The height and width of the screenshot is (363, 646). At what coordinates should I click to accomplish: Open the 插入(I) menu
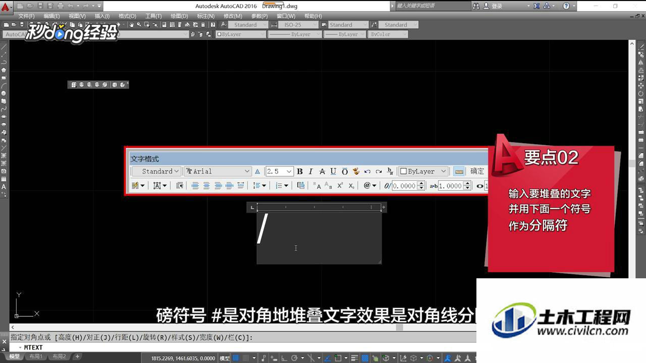(x=102, y=16)
